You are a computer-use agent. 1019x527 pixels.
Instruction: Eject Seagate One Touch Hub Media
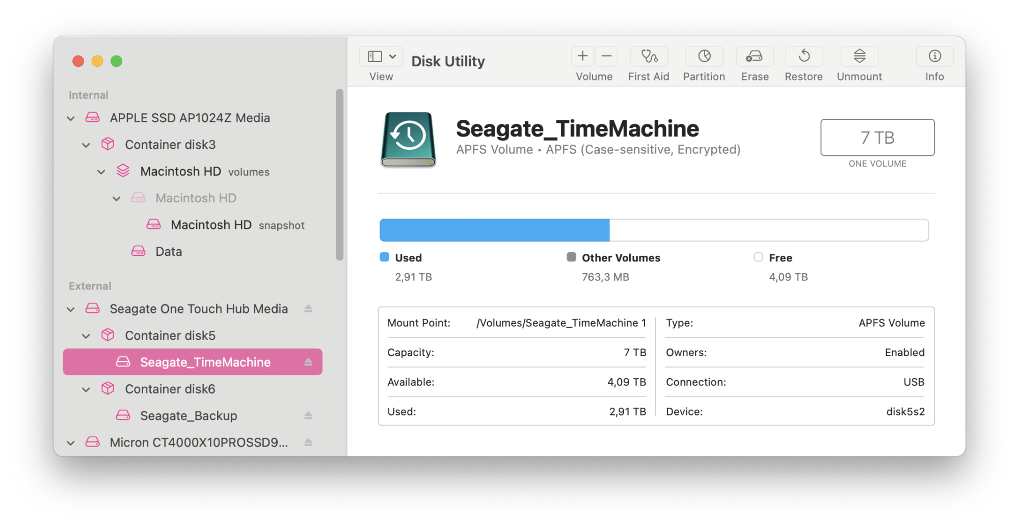(308, 309)
